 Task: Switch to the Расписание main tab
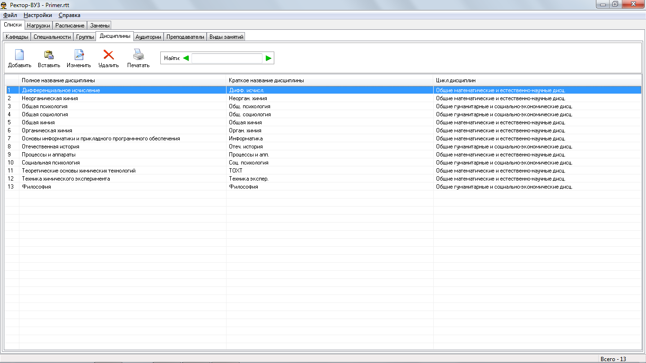pyautogui.click(x=70, y=26)
